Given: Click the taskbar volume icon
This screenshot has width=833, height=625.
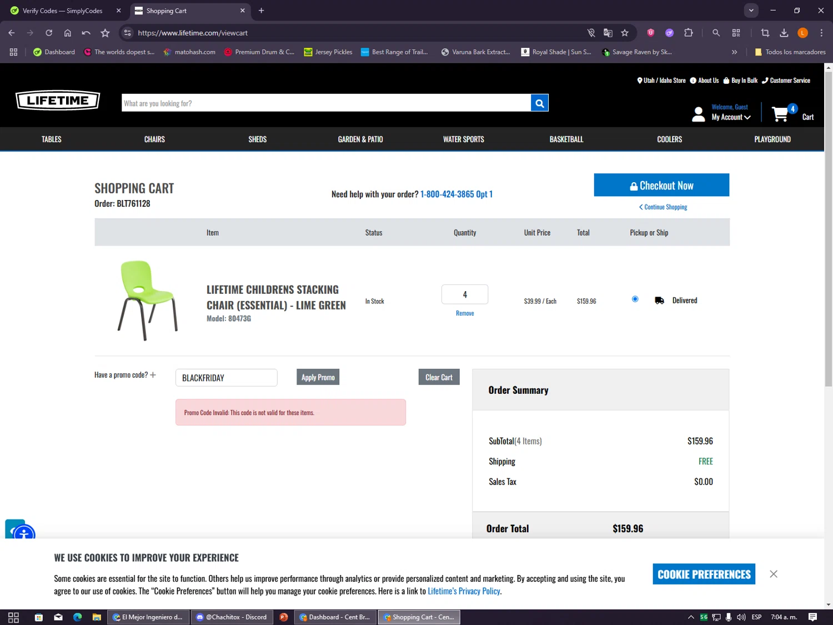Looking at the screenshot, I should pos(741,617).
